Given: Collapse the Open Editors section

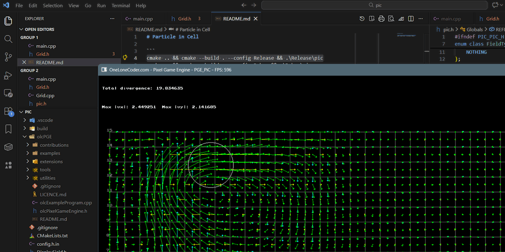Looking at the screenshot, I should point(40,29).
